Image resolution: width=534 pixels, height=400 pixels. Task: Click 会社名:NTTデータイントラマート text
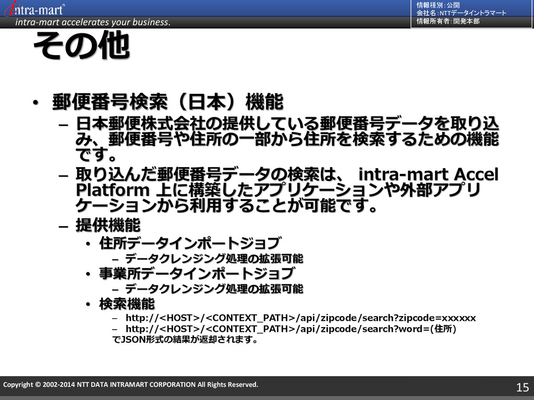click(461, 13)
